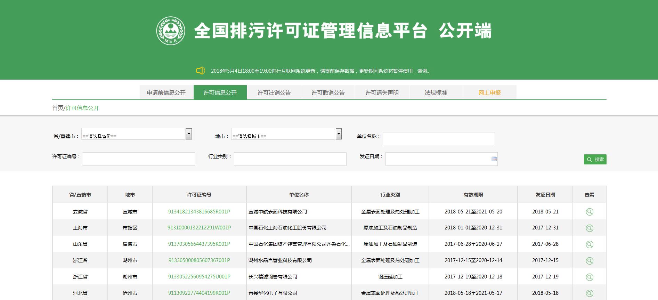Screen dimensions: 658x300
Task: View details for the 淄博市 permit row
Action: (x=590, y=244)
